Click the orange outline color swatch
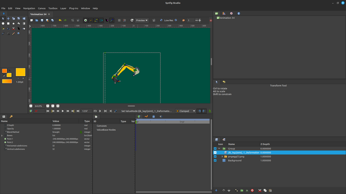The height and width of the screenshot is (194, 346). point(4,71)
